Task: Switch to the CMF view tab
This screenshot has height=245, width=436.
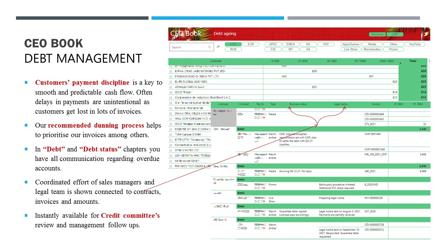Action: pyautogui.click(x=395, y=34)
